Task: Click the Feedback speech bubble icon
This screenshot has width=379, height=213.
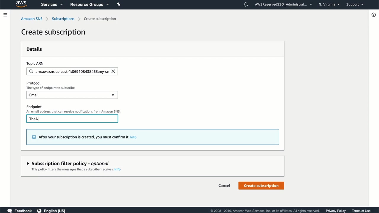Action: [x=10, y=211]
